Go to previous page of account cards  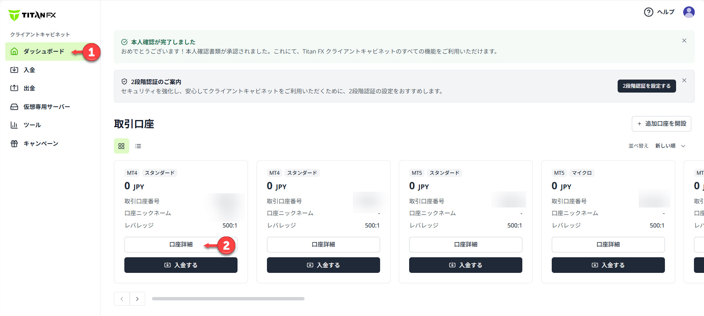click(x=122, y=299)
